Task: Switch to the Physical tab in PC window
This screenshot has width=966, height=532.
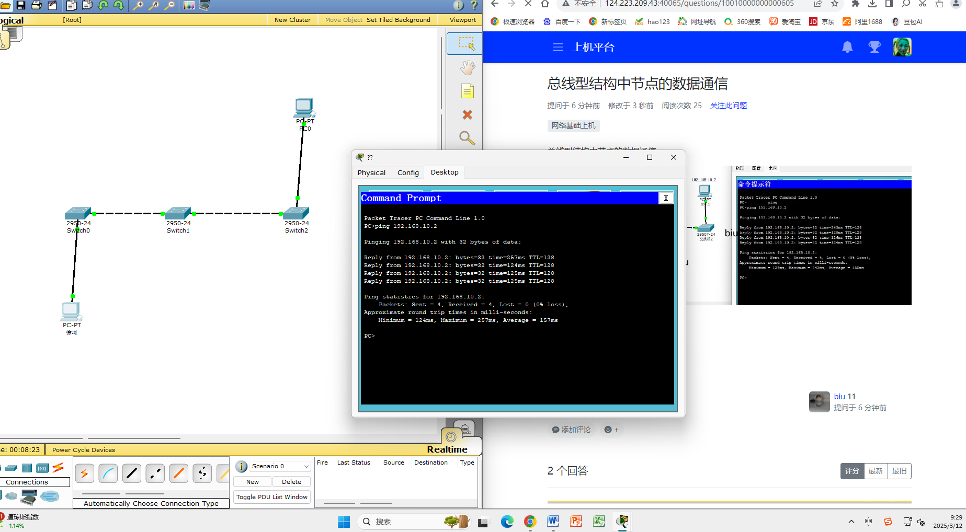Action: click(371, 172)
